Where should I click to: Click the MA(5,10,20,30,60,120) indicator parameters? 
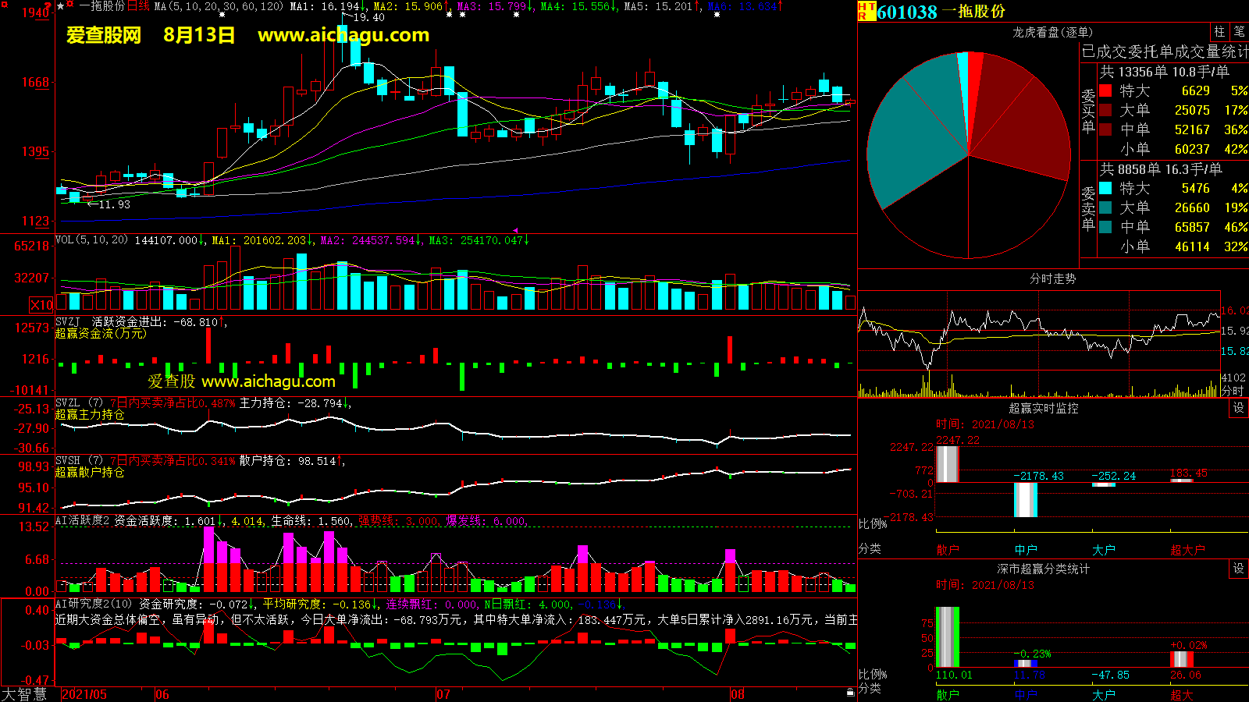pyautogui.click(x=219, y=6)
